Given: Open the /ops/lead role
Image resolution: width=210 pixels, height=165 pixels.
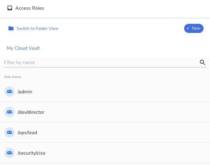Looking at the screenshot, I should pos(27,133).
